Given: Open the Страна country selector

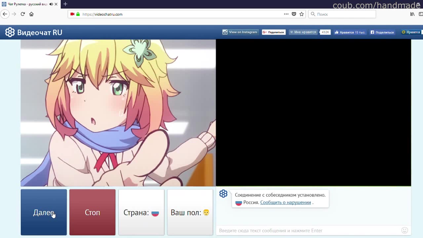Looking at the screenshot, I should tap(141, 213).
